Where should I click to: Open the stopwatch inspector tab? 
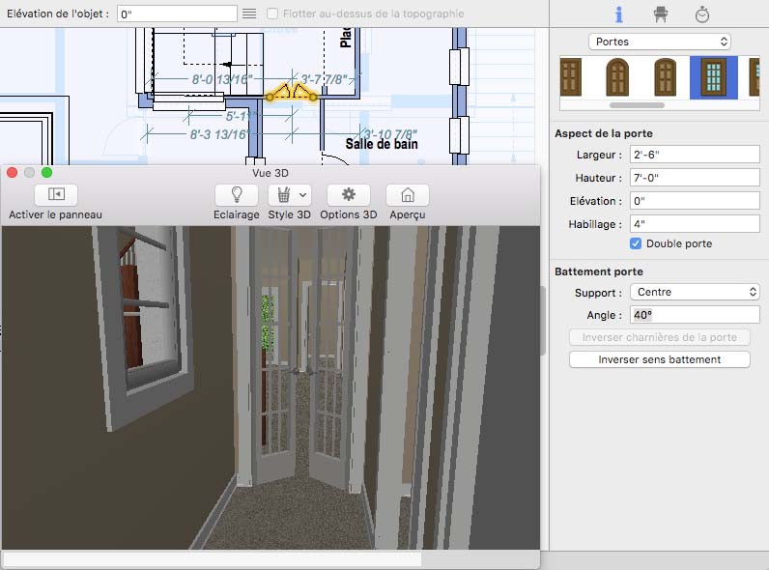coord(702,14)
